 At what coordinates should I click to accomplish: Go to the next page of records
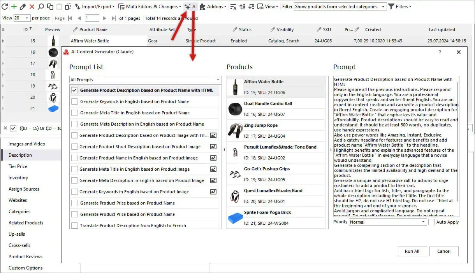coord(104,18)
